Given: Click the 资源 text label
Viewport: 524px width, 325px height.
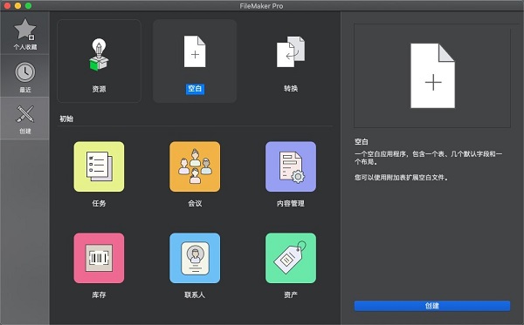Looking at the screenshot, I should point(99,89).
